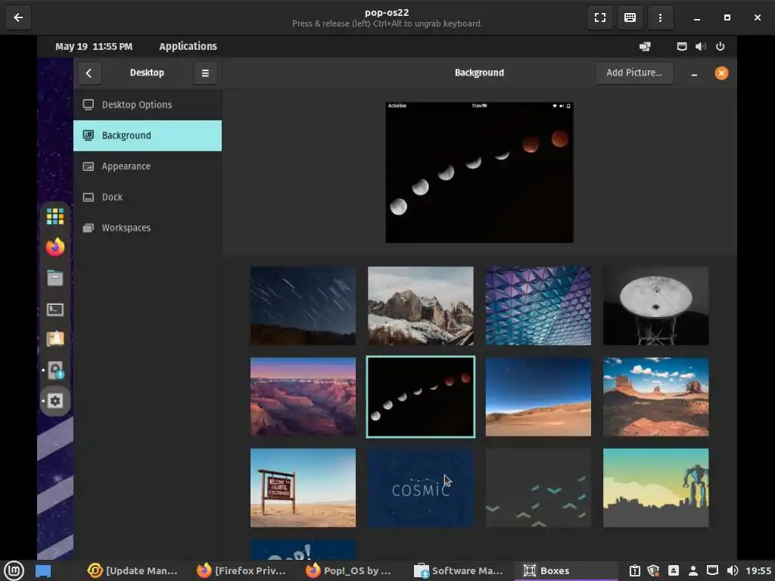Choose the purple geometric triangles wallpaper

click(538, 306)
